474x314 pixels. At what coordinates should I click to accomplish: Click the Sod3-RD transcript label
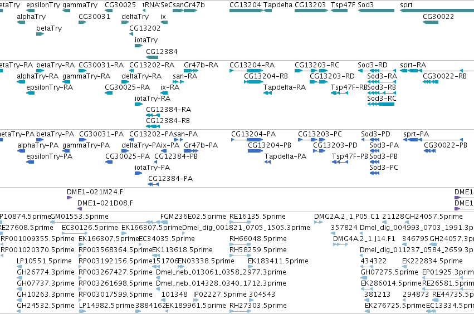[373, 65]
